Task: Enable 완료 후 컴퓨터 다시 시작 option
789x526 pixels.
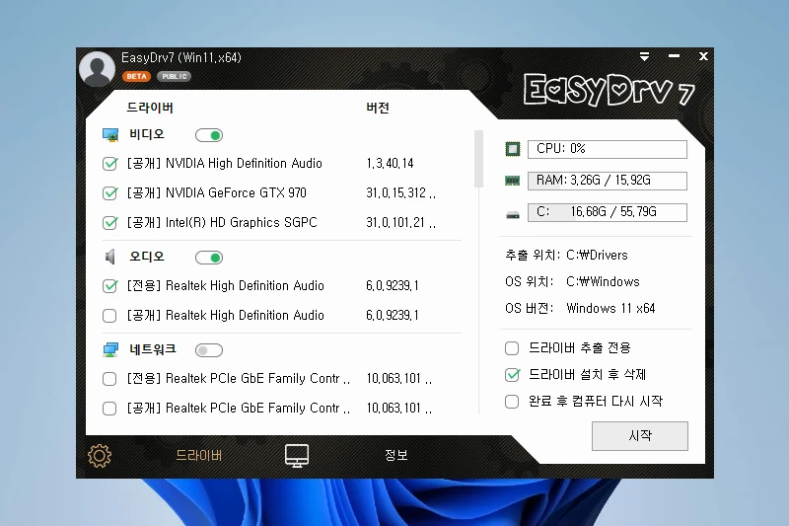Action: pyautogui.click(x=512, y=402)
